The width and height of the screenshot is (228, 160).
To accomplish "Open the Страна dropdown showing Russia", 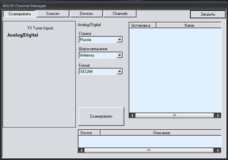I will click(100, 39).
